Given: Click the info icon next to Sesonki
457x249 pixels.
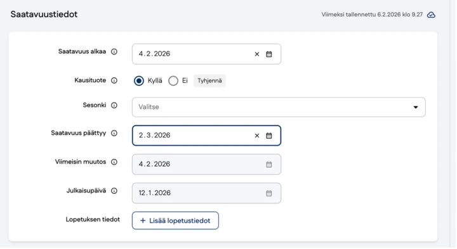Looking at the screenshot, I should coord(114,105).
